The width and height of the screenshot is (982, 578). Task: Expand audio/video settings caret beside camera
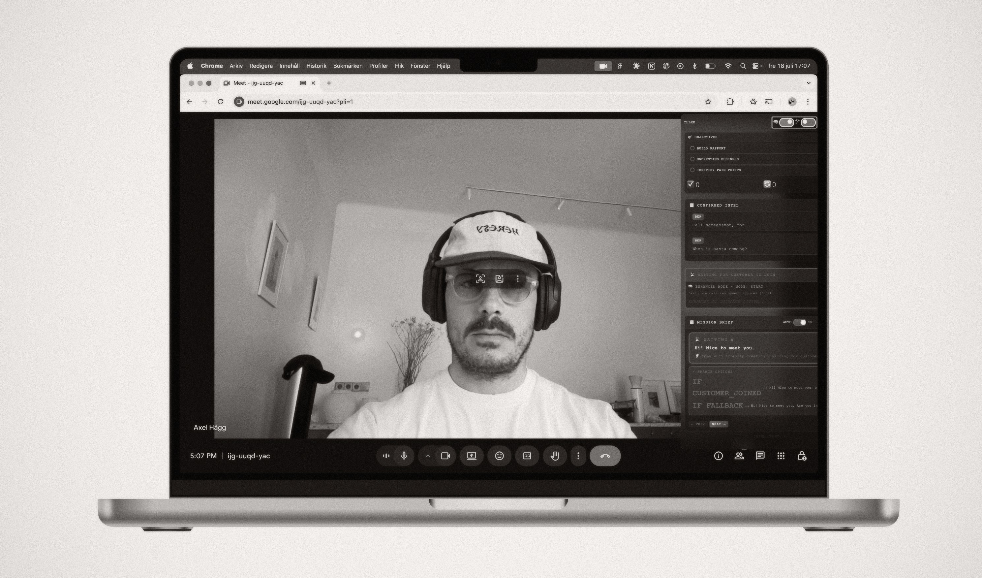427,456
